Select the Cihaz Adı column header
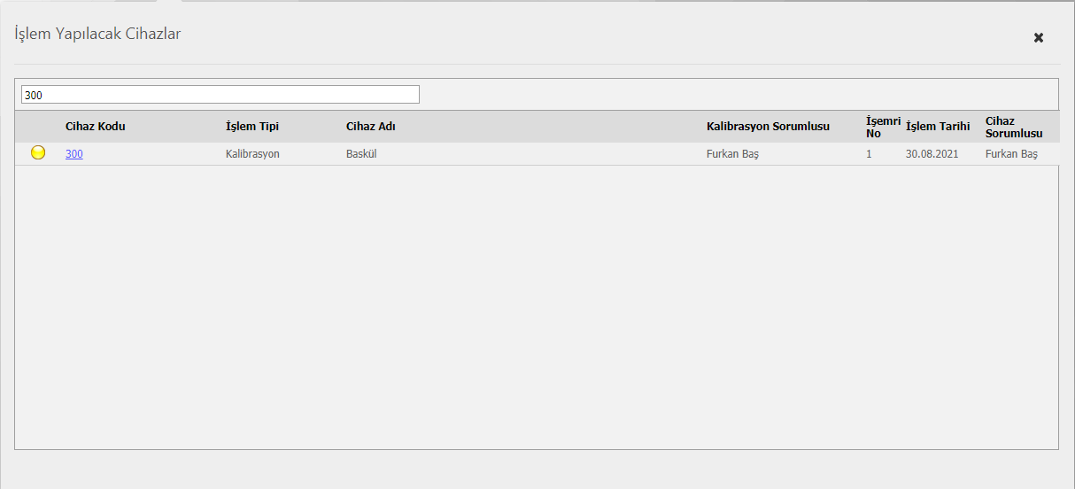The width and height of the screenshot is (1075, 489). pyautogui.click(x=371, y=127)
